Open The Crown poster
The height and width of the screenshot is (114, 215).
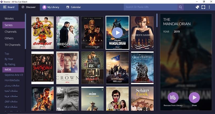tap(67, 68)
